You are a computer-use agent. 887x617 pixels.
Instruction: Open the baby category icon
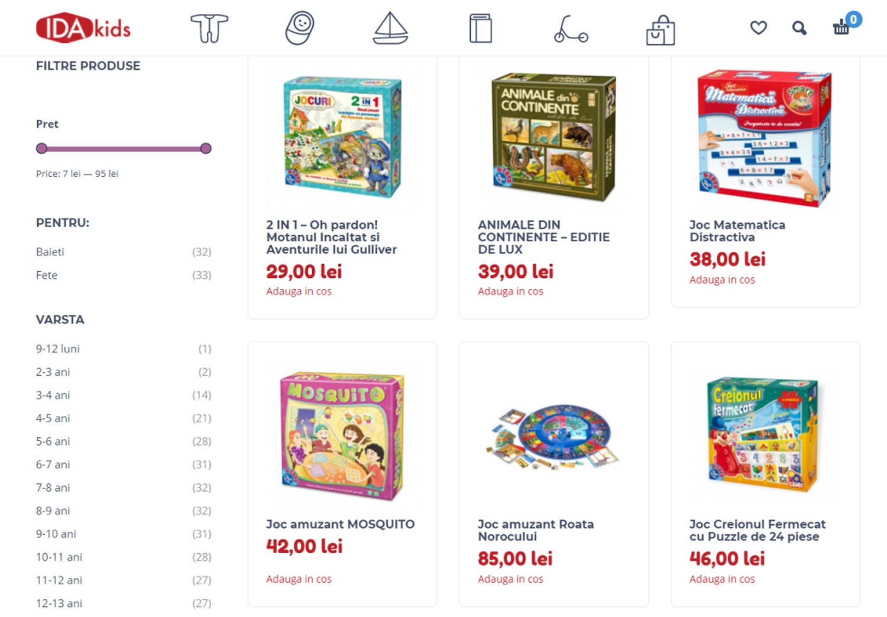point(300,28)
